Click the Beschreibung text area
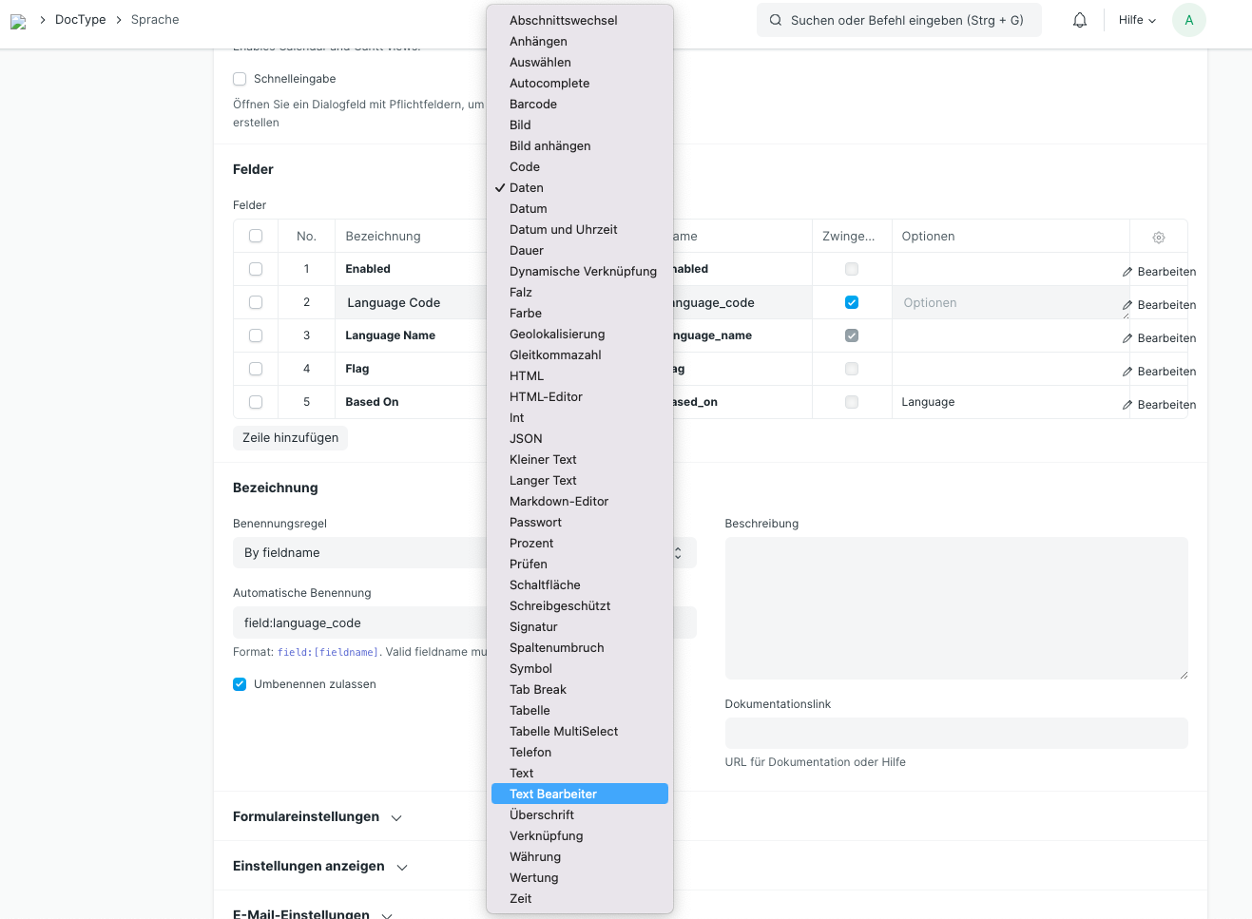 pos(956,608)
